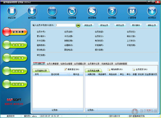Select the 会员健身记录 sub-tab
The height and width of the screenshot is (118, 161).
(41, 71)
